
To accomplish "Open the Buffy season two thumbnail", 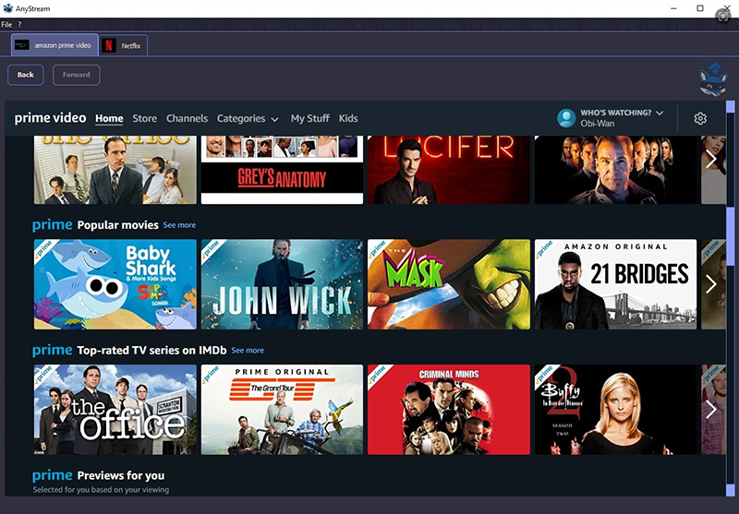I will tap(615, 410).
